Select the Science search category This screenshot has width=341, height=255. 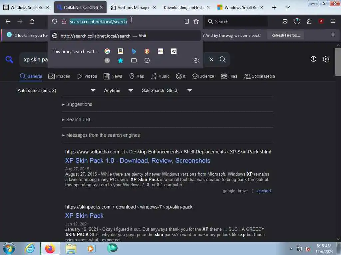click(x=203, y=76)
